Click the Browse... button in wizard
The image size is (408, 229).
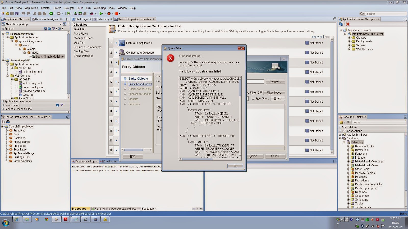pos(275,81)
